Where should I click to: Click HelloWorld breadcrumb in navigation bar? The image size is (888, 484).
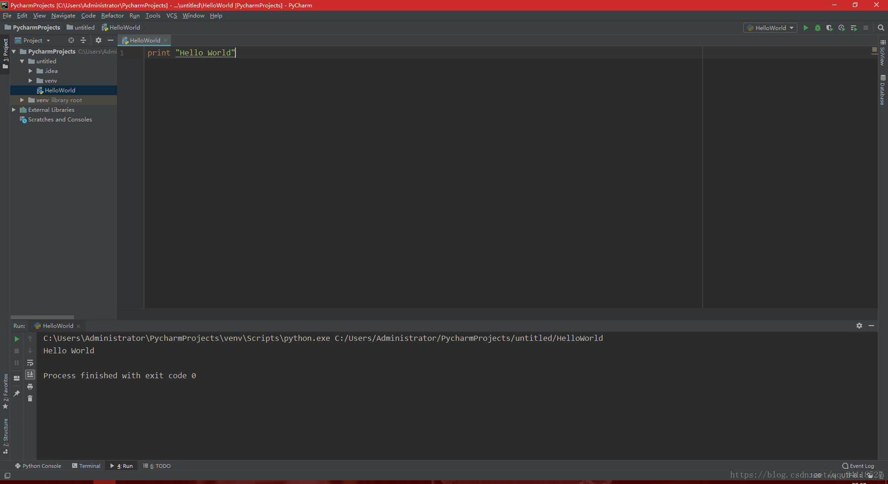pos(121,28)
